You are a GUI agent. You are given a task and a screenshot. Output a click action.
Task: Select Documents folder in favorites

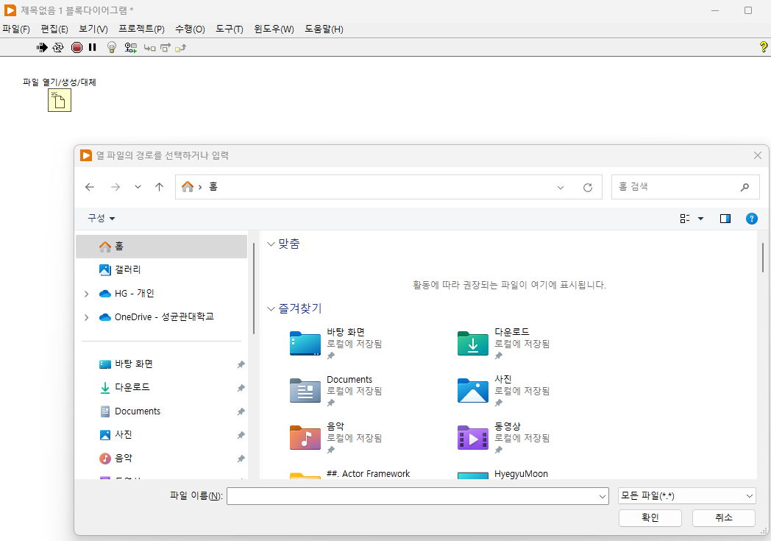(x=336, y=391)
